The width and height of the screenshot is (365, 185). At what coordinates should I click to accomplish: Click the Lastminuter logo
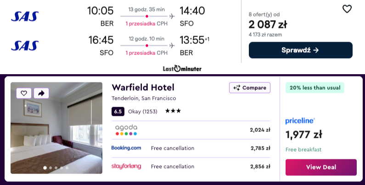(182, 69)
